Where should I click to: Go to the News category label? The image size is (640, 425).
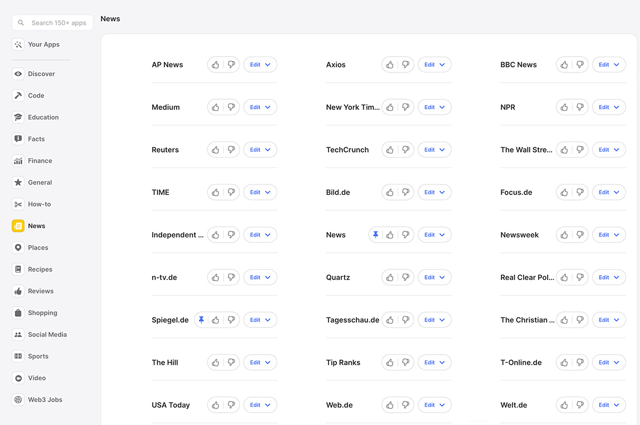37,226
